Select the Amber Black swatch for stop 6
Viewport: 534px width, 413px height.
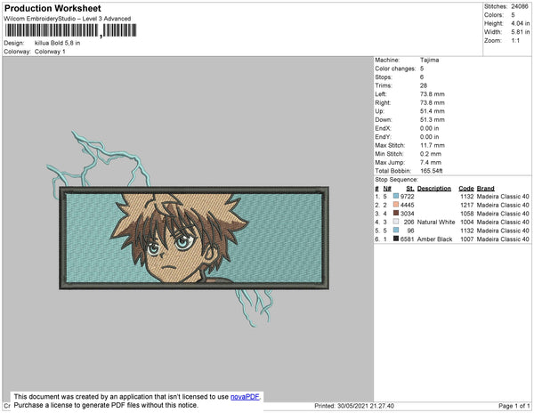click(x=396, y=239)
